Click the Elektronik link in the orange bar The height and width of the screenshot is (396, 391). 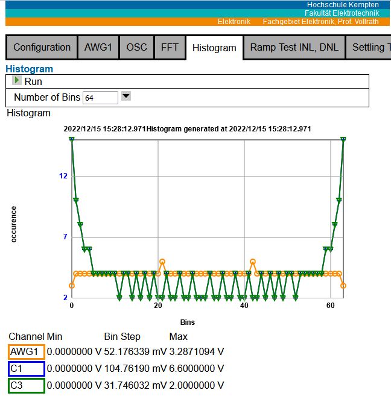[234, 21]
